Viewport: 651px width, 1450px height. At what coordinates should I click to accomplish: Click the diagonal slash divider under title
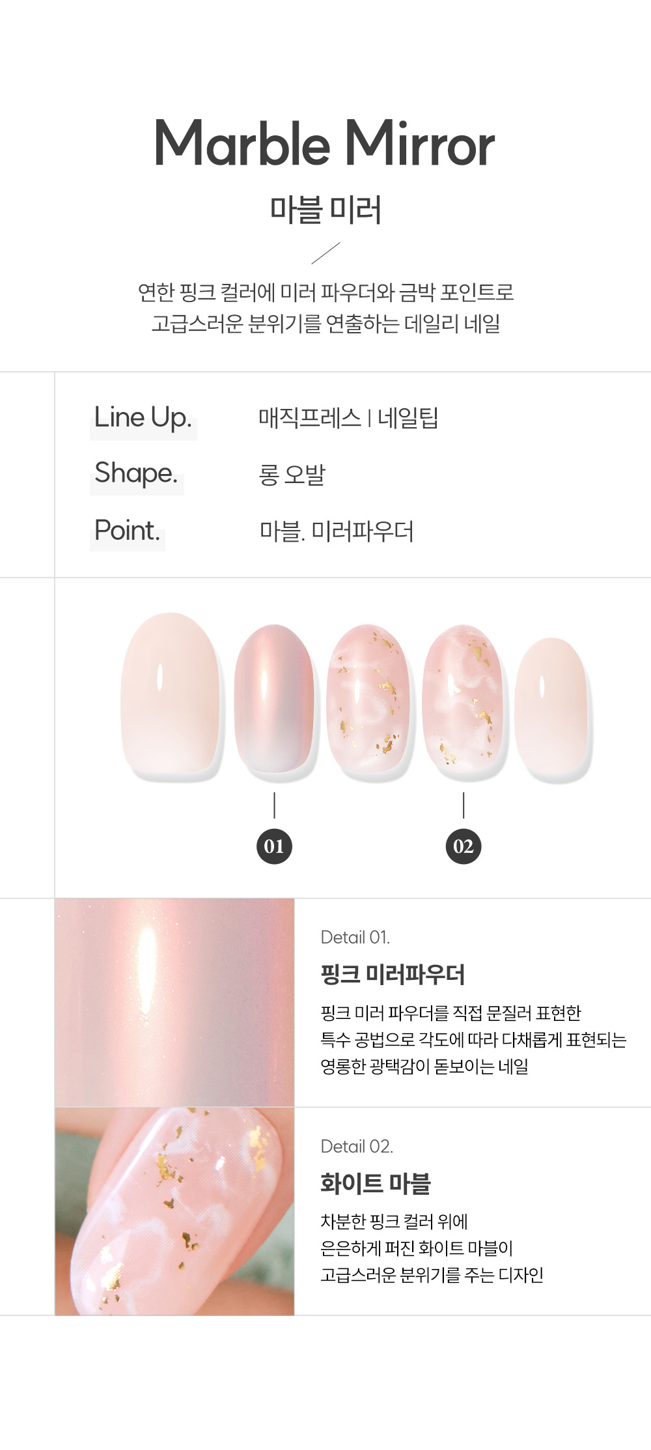coord(325,253)
